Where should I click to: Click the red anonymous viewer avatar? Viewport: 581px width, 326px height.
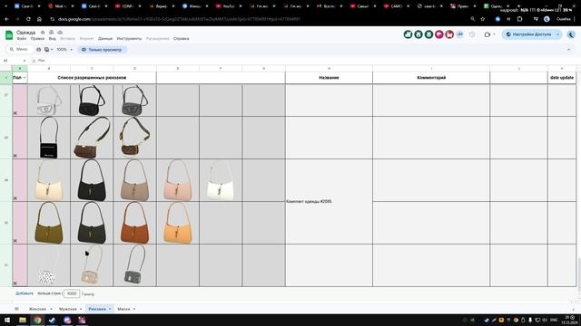click(x=449, y=34)
